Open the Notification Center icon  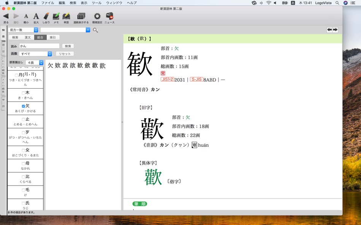[x=353, y=3]
